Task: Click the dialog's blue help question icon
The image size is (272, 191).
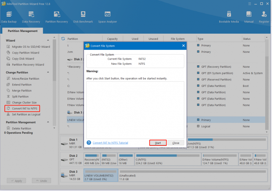Action: coord(89,143)
